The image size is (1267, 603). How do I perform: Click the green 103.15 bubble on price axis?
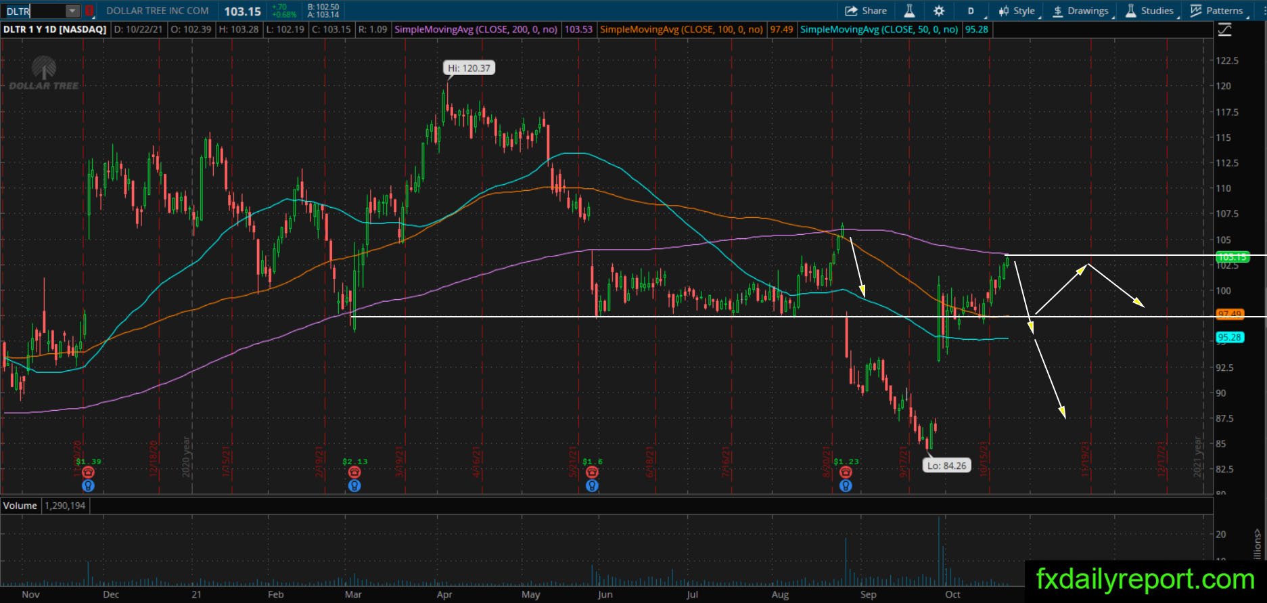(x=1232, y=256)
